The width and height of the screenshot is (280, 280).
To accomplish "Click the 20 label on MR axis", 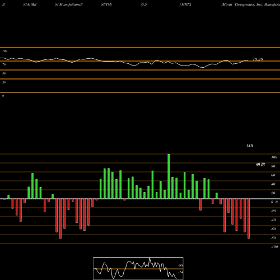I will (273, 193).
